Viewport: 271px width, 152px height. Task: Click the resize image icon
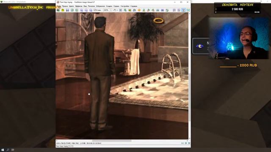pos(121,10)
